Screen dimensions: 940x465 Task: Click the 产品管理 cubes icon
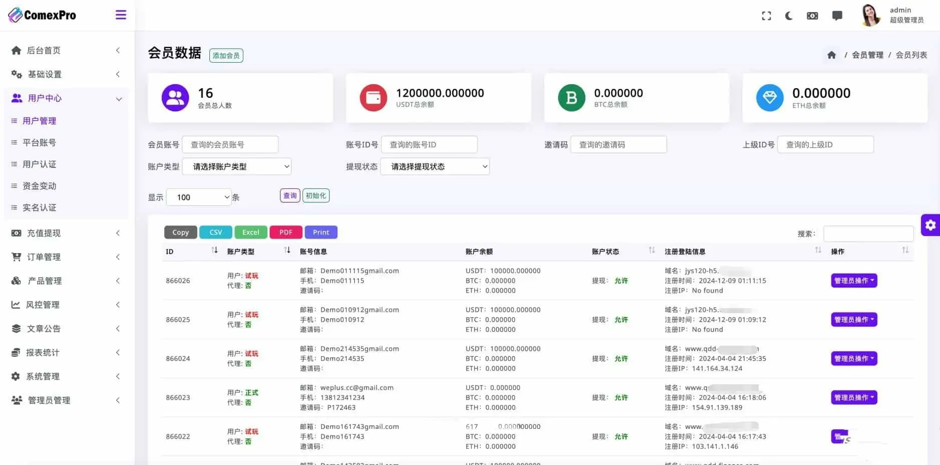point(17,281)
